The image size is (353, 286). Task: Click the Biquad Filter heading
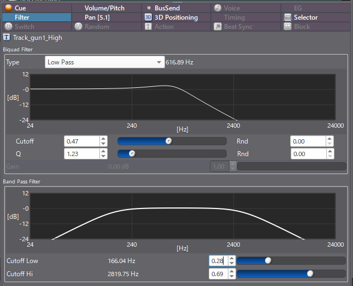point(18,50)
